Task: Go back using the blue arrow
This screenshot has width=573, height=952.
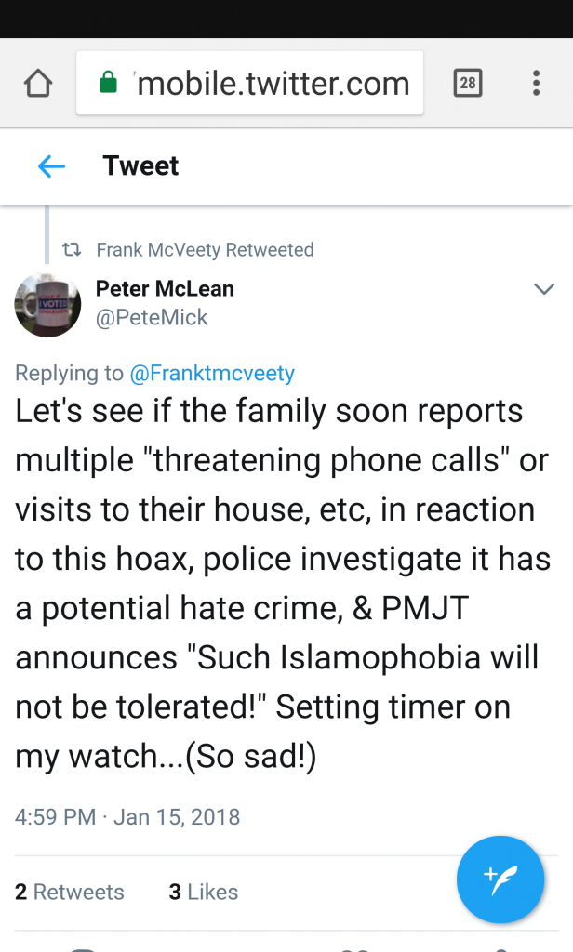Action: 51,166
